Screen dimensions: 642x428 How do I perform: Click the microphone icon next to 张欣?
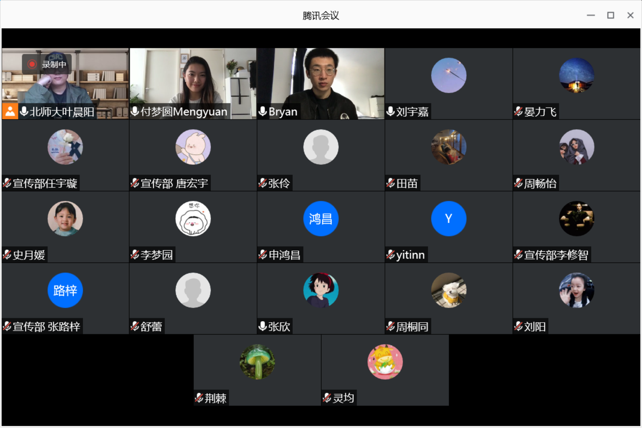pyautogui.click(x=263, y=326)
